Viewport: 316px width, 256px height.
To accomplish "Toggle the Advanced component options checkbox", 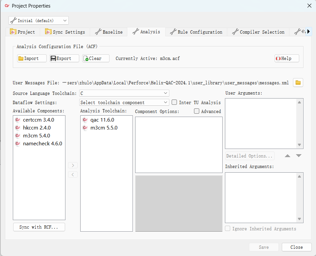I will tap(197, 111).
